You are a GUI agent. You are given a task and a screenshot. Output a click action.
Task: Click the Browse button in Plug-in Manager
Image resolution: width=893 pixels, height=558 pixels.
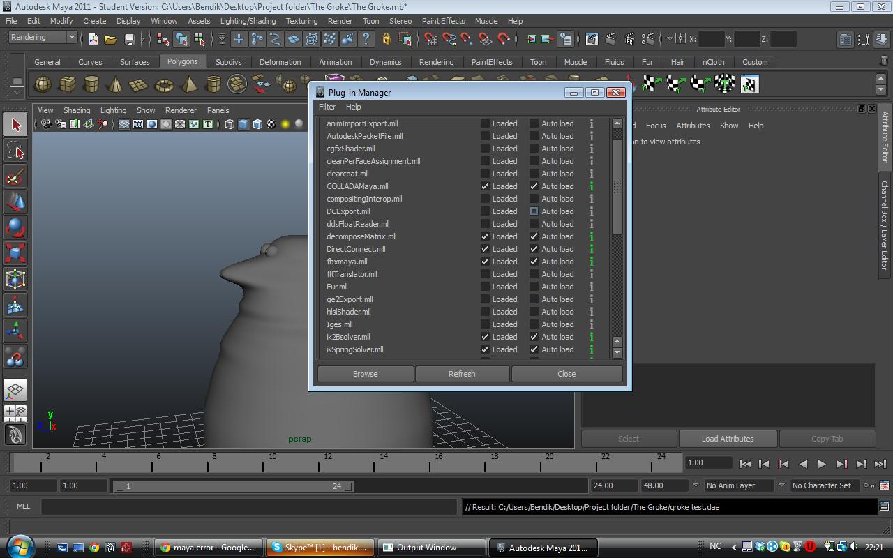click(x=365, y=374)
